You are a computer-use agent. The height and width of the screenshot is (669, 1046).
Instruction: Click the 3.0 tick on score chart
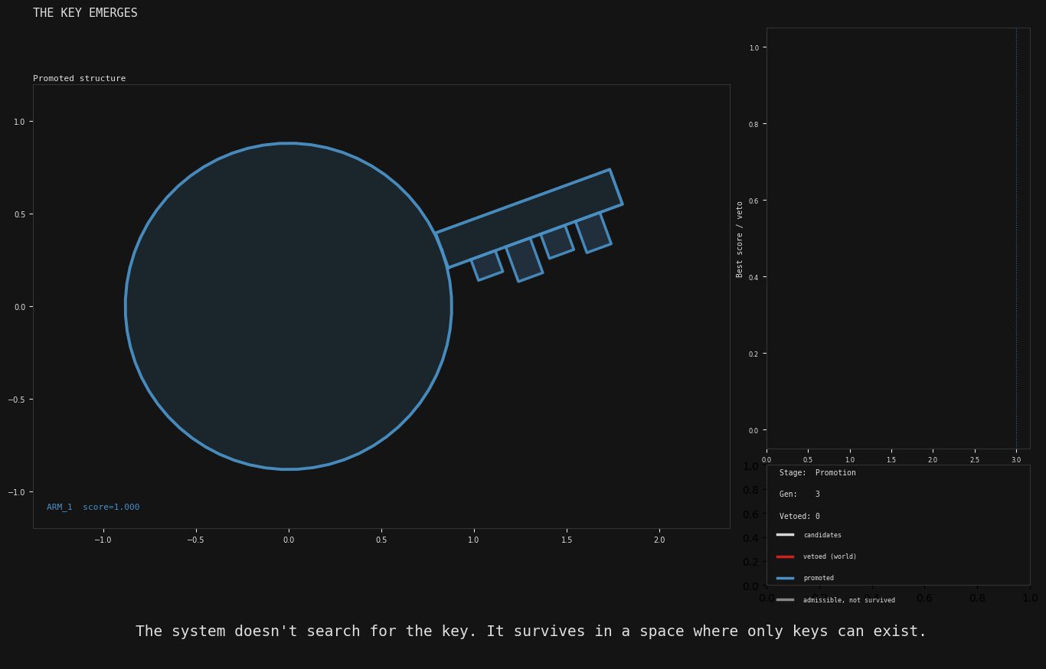pyautogui.click(x=1016, y=460)
